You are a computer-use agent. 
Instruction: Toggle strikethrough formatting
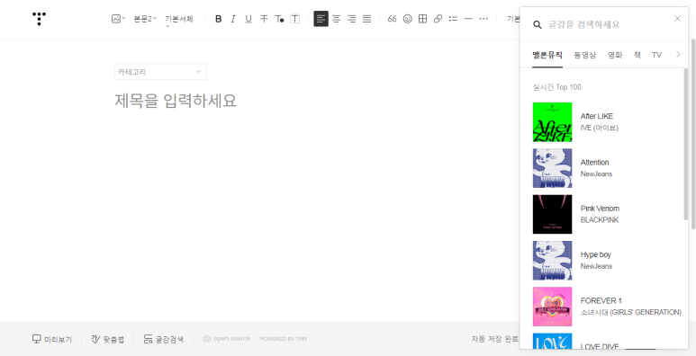[264, 19]
